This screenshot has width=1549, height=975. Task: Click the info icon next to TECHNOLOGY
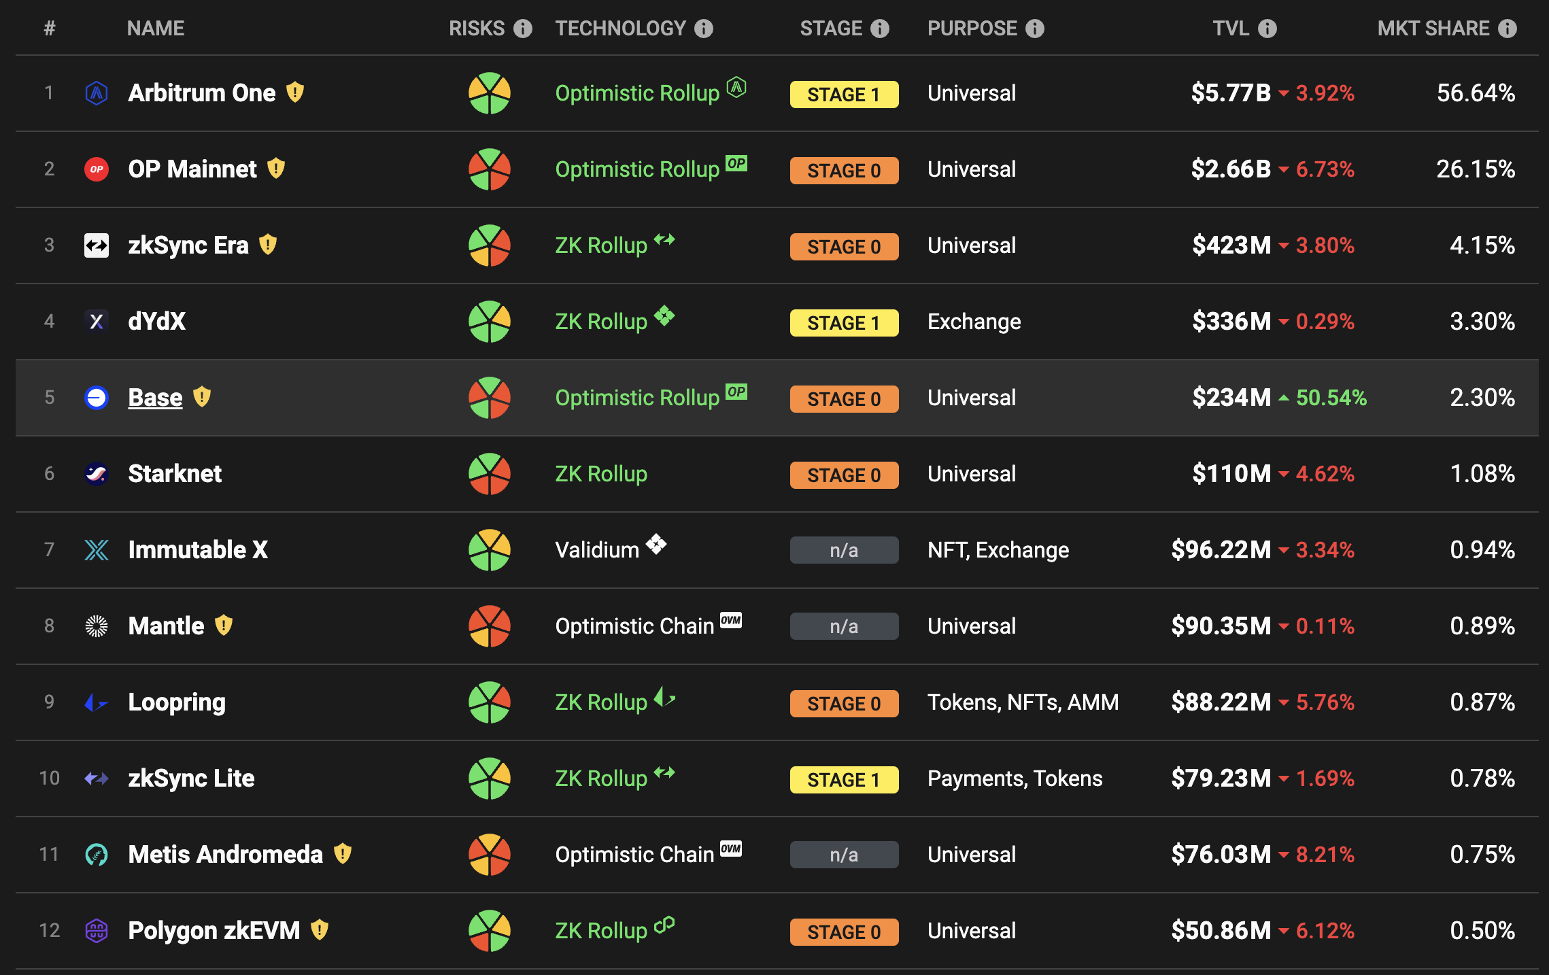(704, 29)
